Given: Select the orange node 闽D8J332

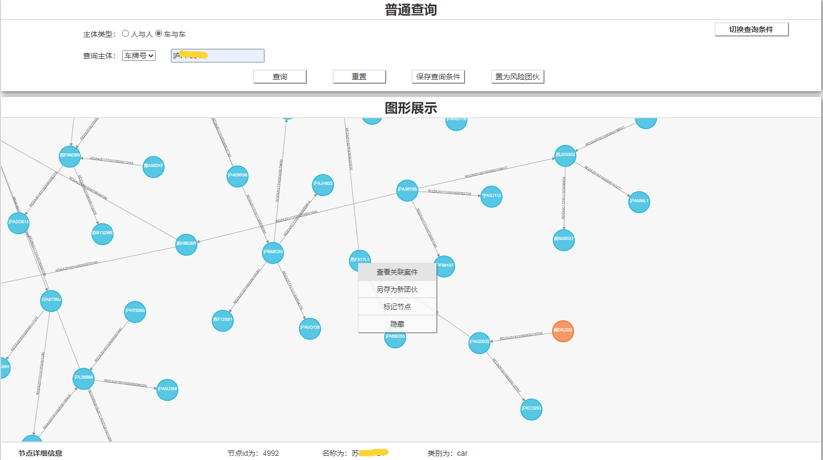Looking at the screenshot, I should (563, 331).
